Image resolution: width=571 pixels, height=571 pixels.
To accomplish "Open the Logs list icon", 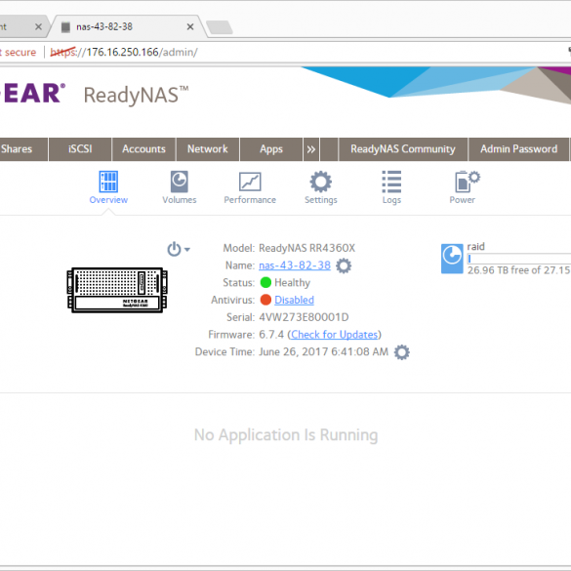I will tap(391, 182).
